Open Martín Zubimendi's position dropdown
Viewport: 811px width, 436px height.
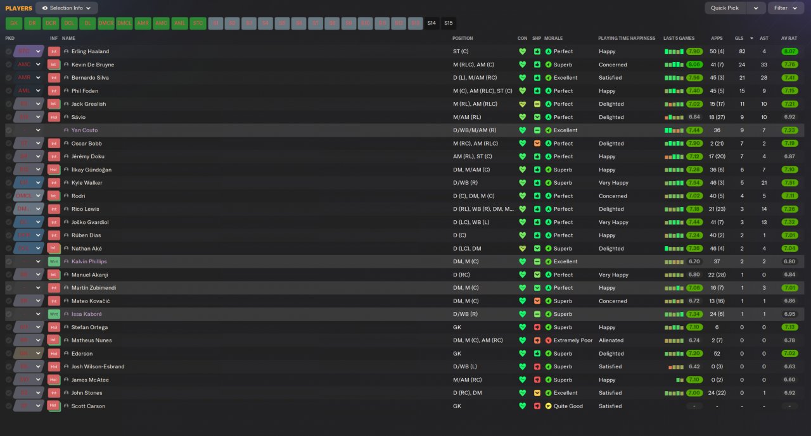(x=27, y=288)
